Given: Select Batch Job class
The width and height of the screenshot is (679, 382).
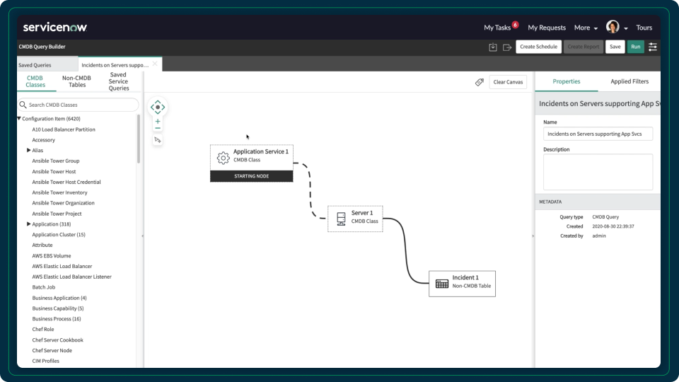Looking at the screenshot, I should pyautogui.click(x=43, y=286).
